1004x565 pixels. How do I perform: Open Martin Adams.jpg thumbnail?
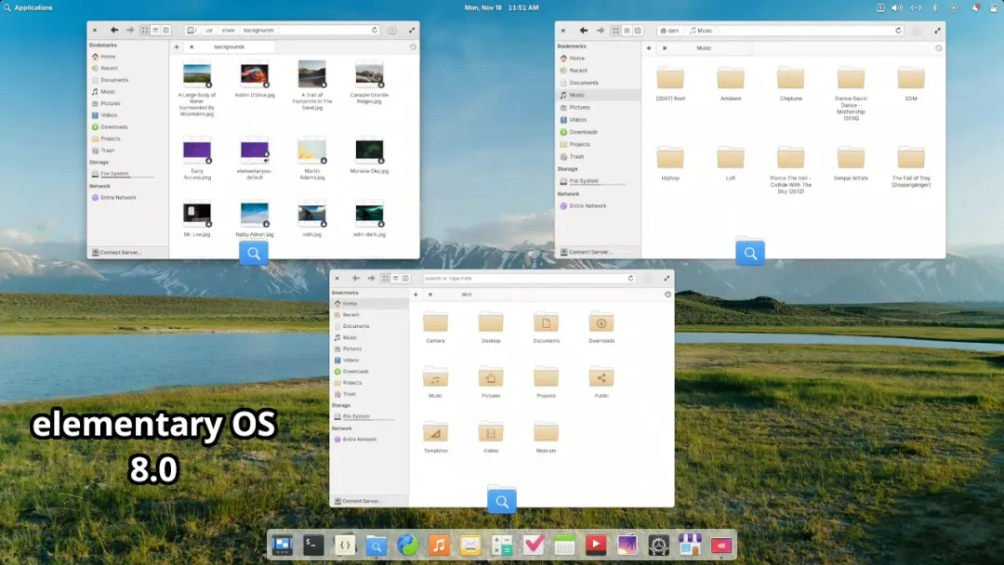point(310,150)
